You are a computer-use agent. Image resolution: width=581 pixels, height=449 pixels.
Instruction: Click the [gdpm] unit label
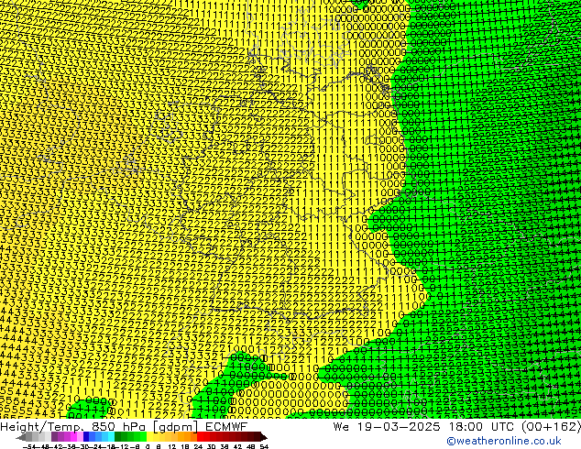point(177,427)
